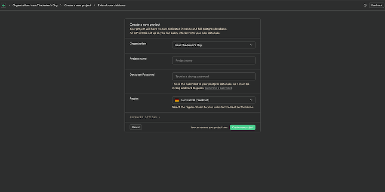The image size is (385, 192).
Task: Click the Cancel button
Action: point(136,127)
